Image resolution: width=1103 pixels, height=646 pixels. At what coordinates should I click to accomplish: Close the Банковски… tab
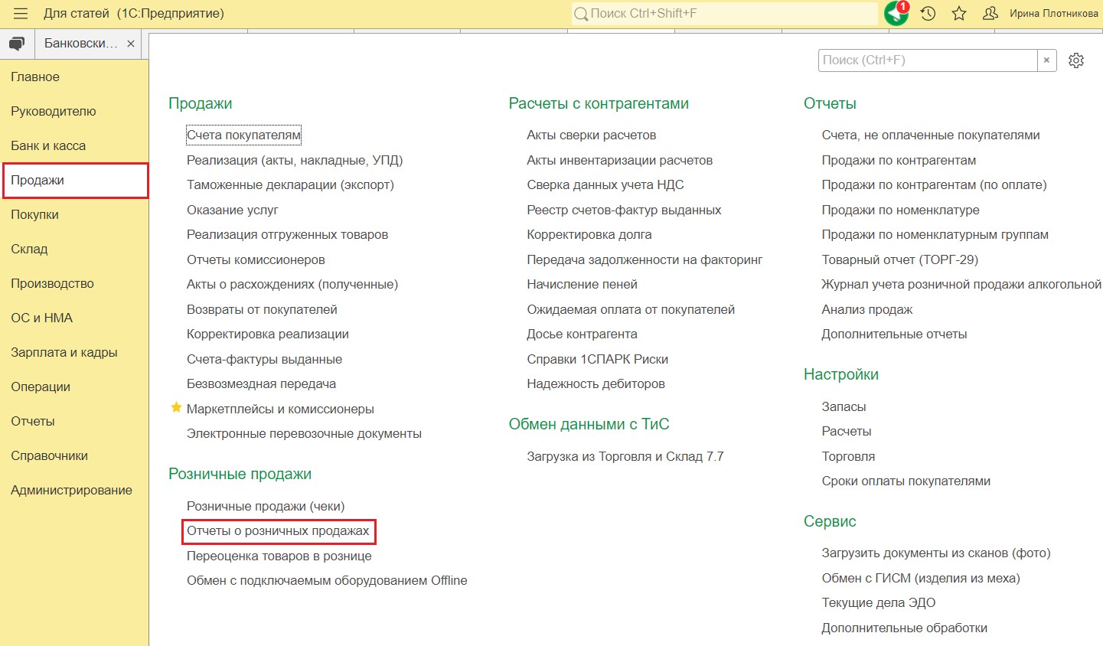point(131,44)
